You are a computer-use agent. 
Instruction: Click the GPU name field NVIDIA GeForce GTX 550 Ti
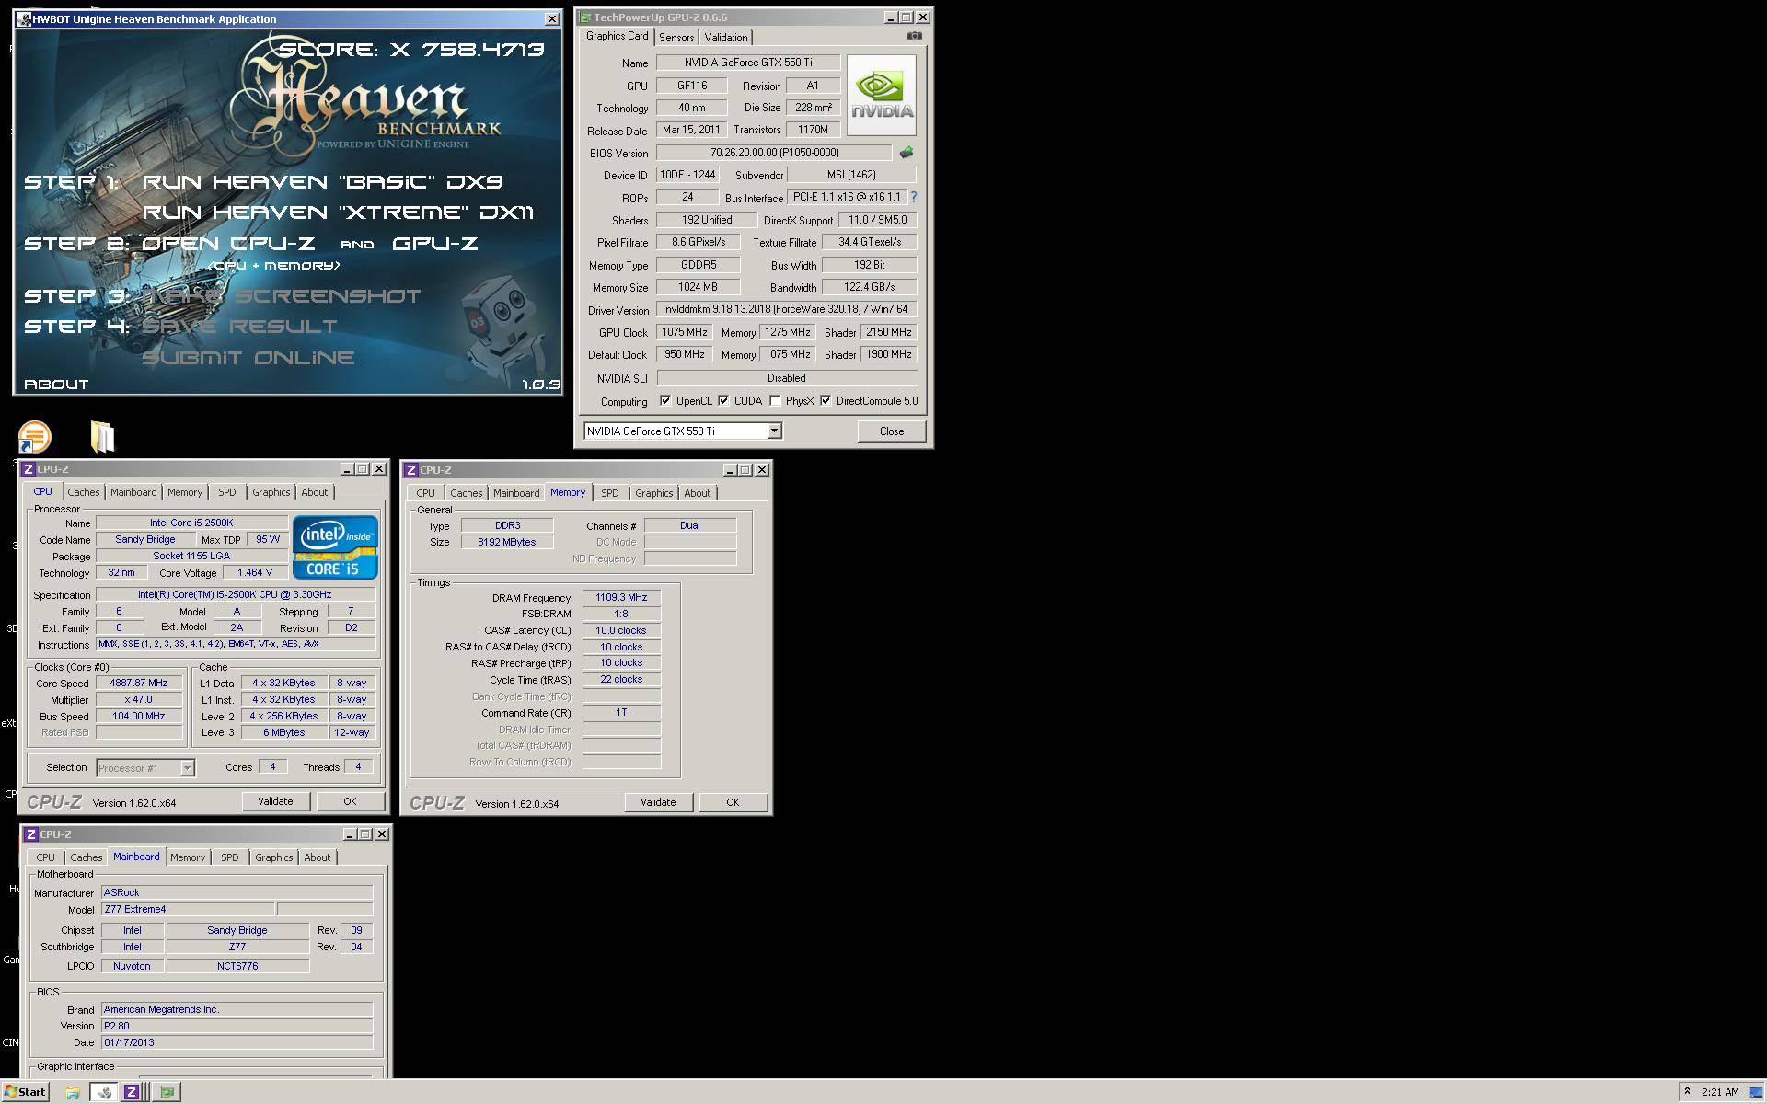[748, 63]
